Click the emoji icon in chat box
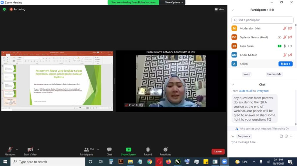Screen dimensions: 297x166 pyautogui.click(x=286, y=136)
